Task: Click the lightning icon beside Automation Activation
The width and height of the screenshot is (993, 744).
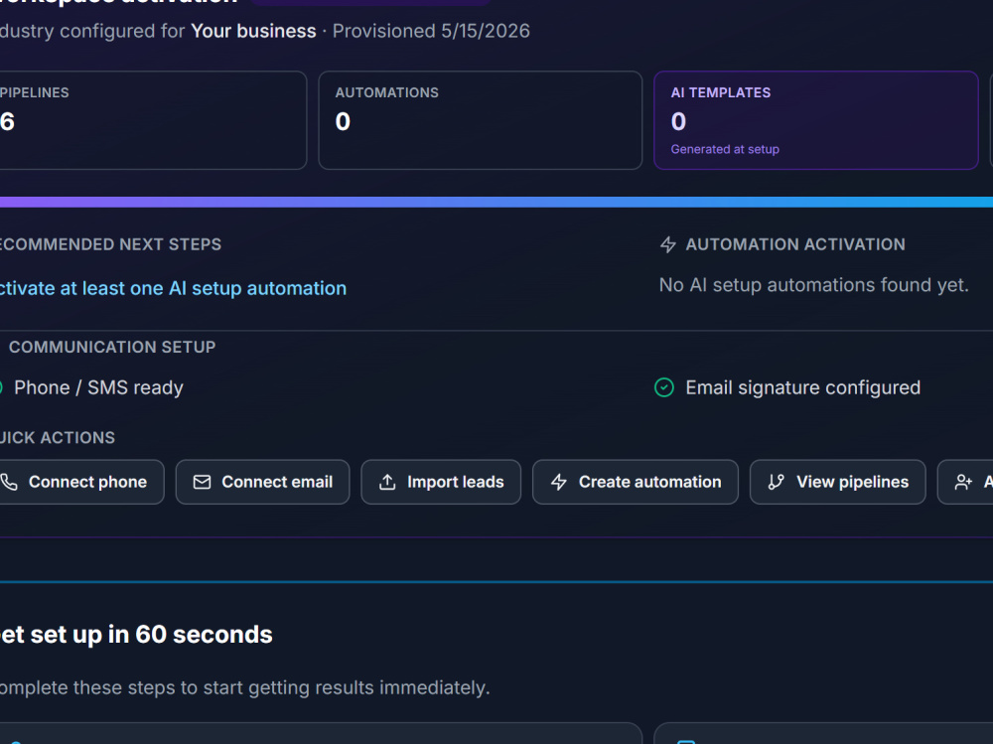Action: 668,244
